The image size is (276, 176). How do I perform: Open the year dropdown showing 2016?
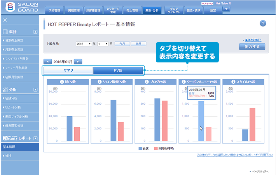point(84,44)
